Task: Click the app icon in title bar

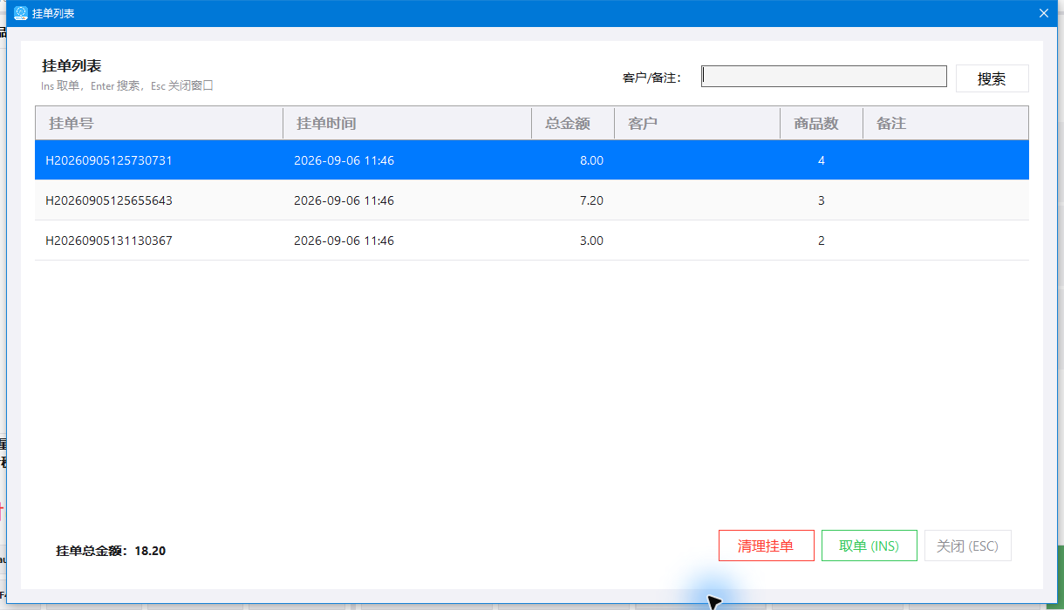Action: (x=21, y=13)
